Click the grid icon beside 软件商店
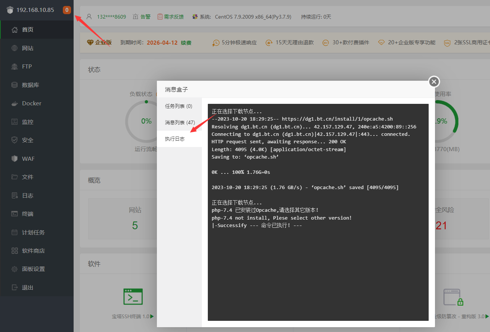Viewport: 490px width, 332px height. (14, 250)
